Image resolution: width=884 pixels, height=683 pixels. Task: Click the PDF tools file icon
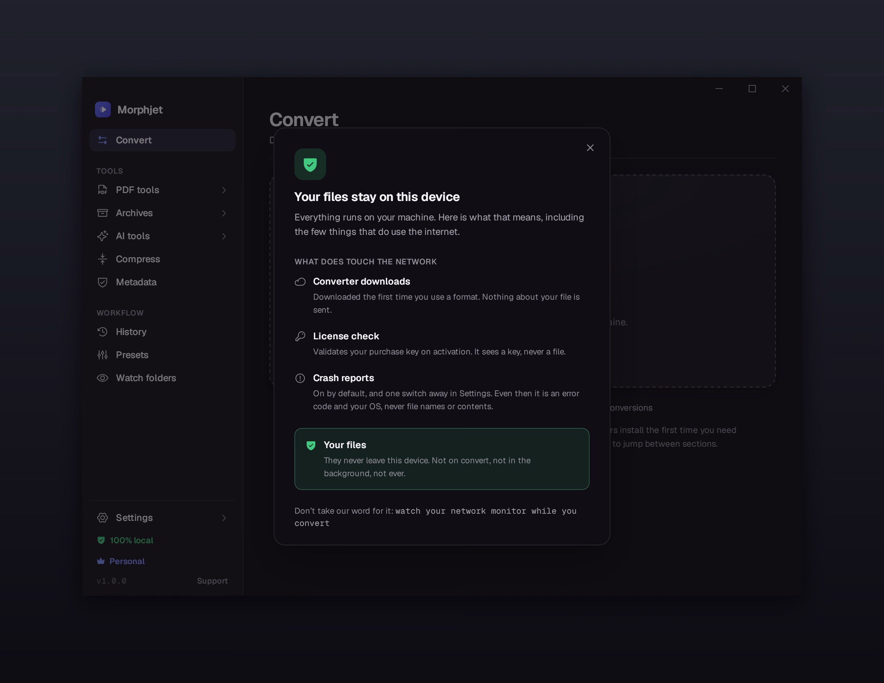point(103,189)
